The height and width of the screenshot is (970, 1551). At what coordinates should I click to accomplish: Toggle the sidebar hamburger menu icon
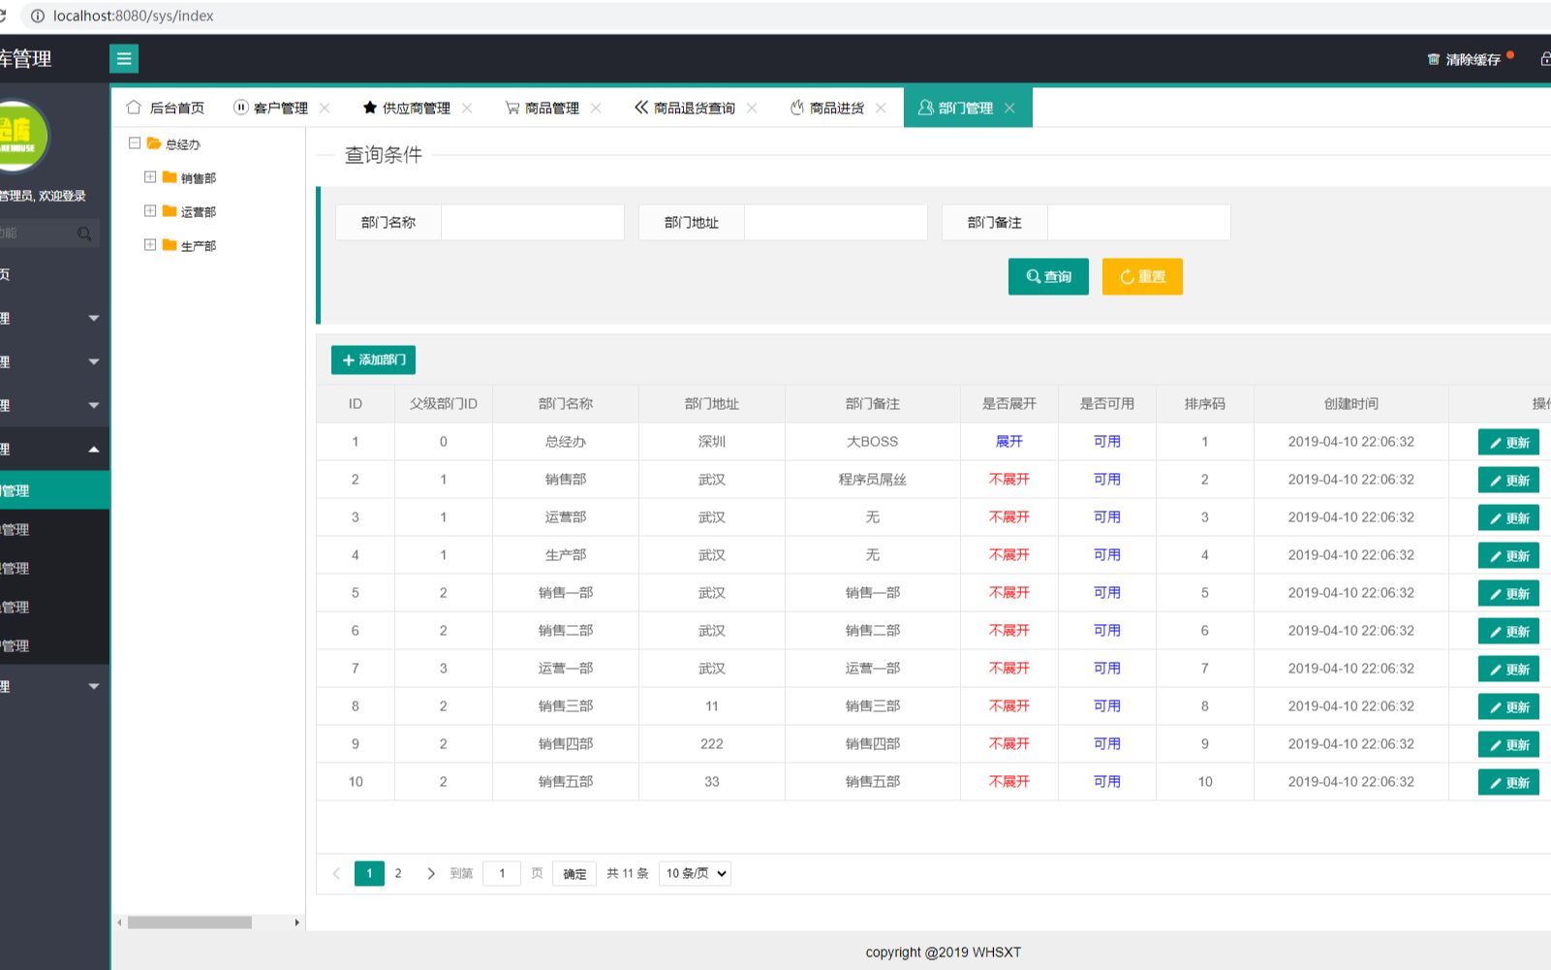coord(124,59)
